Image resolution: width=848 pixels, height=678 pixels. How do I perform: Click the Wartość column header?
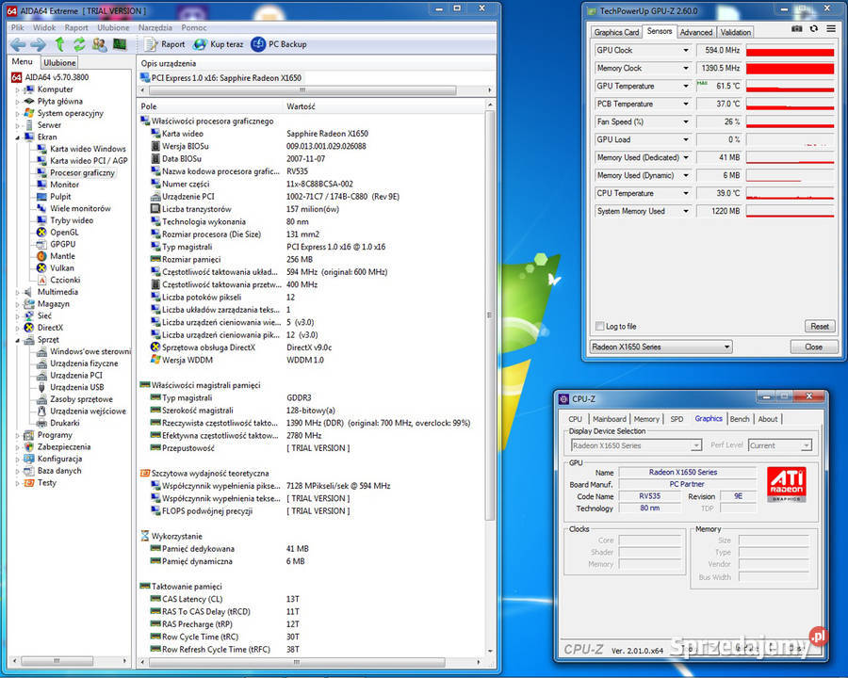click(384, 106)
